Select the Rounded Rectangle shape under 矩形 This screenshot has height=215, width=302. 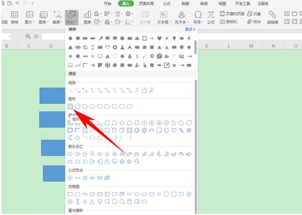tap(78, 106)
